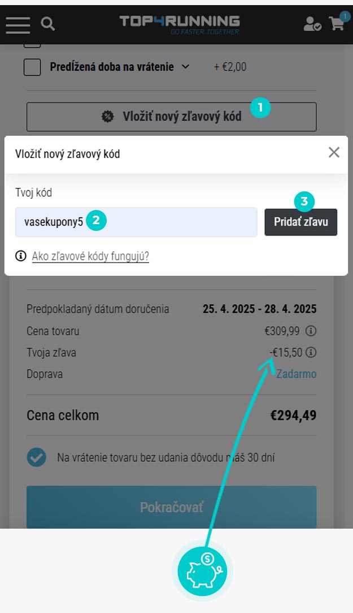Open the Ako zľavové kódy fungujú link
Image resolution: width=353 pixels, height=613 pixels.
90,256
